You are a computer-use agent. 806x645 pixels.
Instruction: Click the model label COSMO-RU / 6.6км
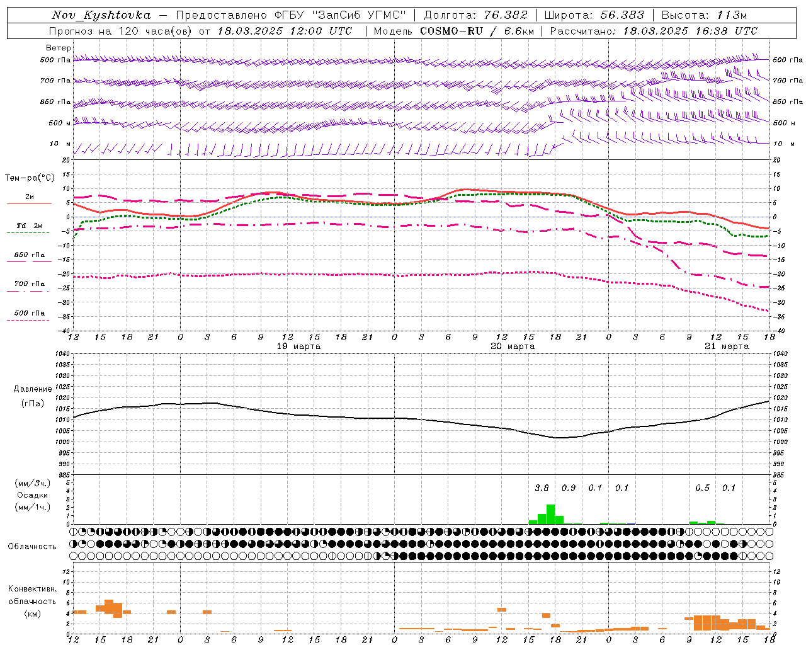click(x=476, y=31)
